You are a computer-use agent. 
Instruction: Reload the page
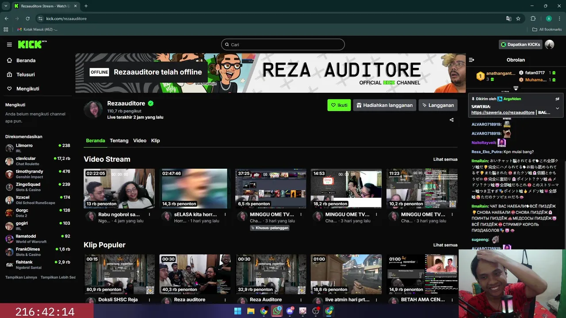click(27, 19)
